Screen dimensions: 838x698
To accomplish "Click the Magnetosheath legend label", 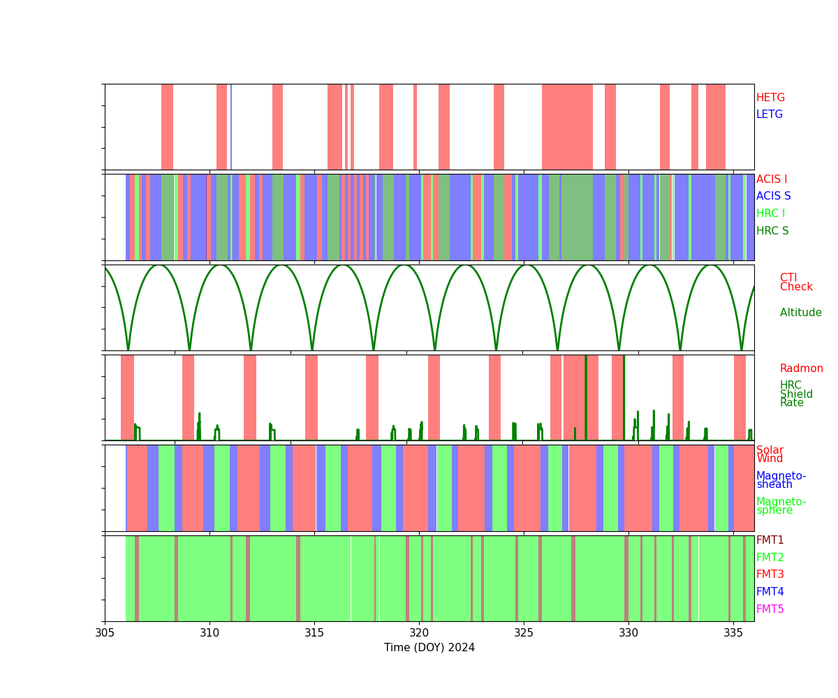I will [x=781, y=480].
